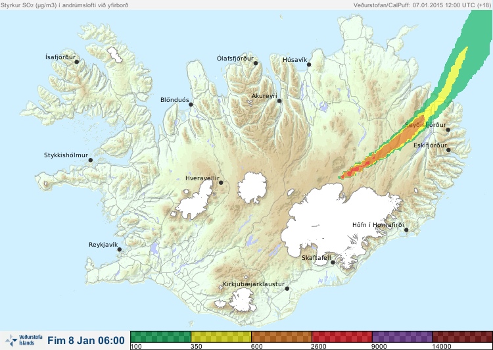Click the red SO2 plume core
The image size is (493, 350).
(355, 170)
